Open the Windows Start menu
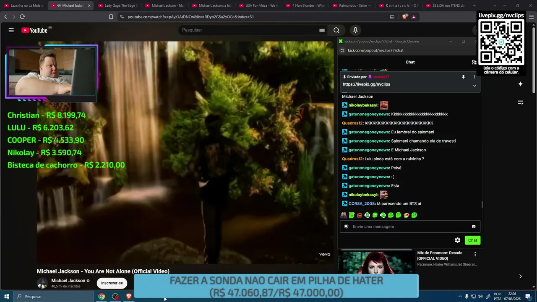This screenshot has width=537, height=302. 6,297
